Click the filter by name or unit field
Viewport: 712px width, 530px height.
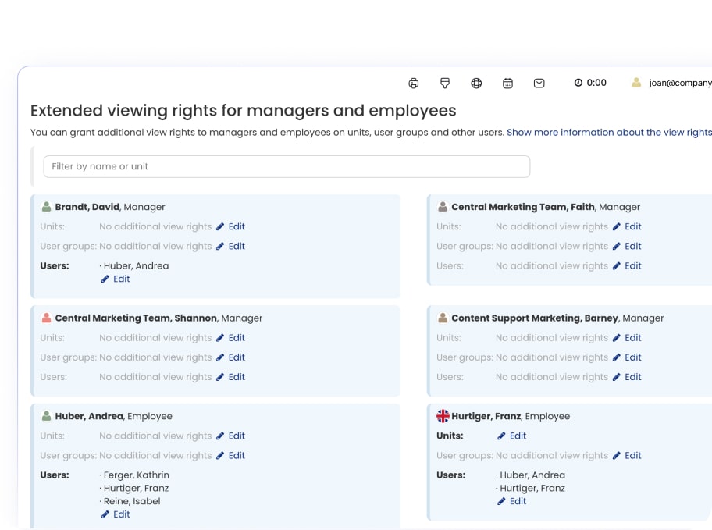(287, 166)
